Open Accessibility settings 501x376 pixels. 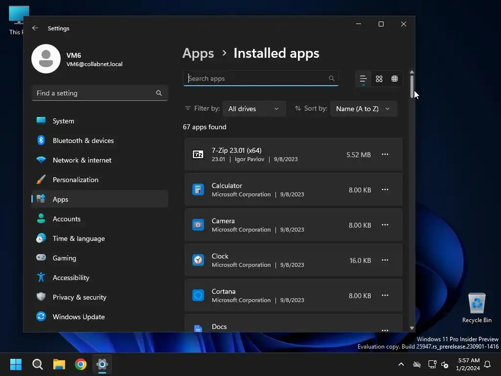coord(100,278)
